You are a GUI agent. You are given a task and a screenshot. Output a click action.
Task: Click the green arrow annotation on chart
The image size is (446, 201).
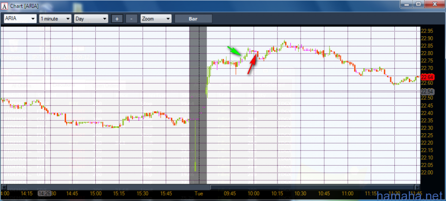[234, 51]
